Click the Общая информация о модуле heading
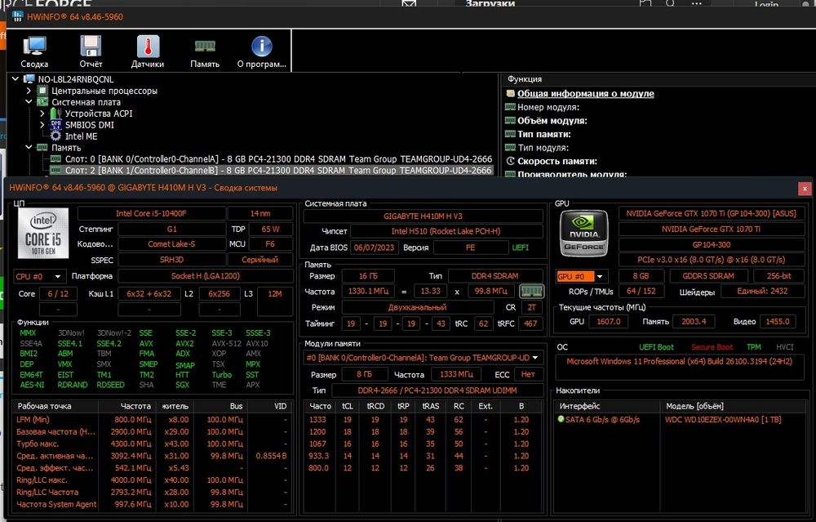This screenshot has height=522, width=816. 585,94
